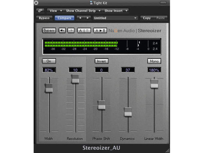Screen dimensions: 204x153
Task: Toggle the Compare button
Action: (x=64, y=18)
